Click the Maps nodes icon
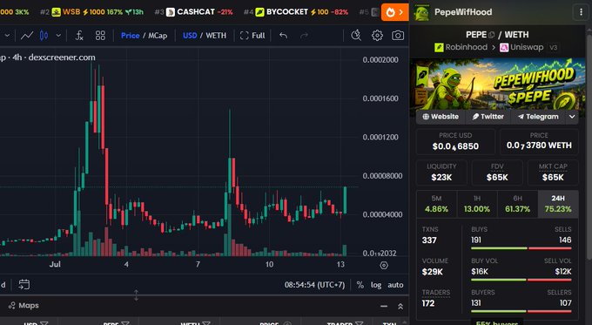Image resolution: width=592 pixels, height=325 pixels. pyautogui.click(x=12, y=305)
